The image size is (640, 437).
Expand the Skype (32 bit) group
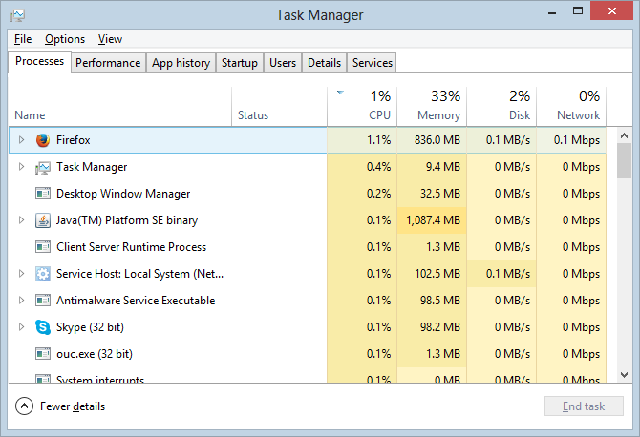(21, 327)
